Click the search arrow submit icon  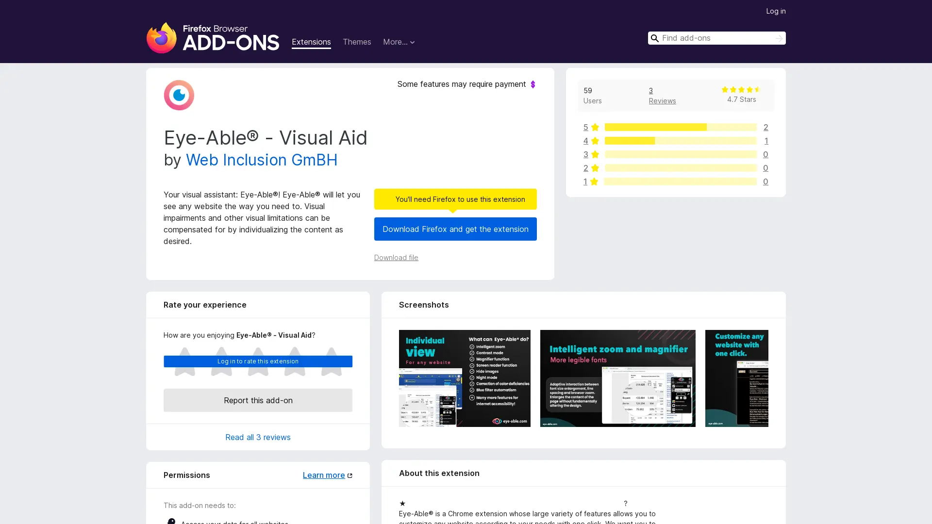779,38
